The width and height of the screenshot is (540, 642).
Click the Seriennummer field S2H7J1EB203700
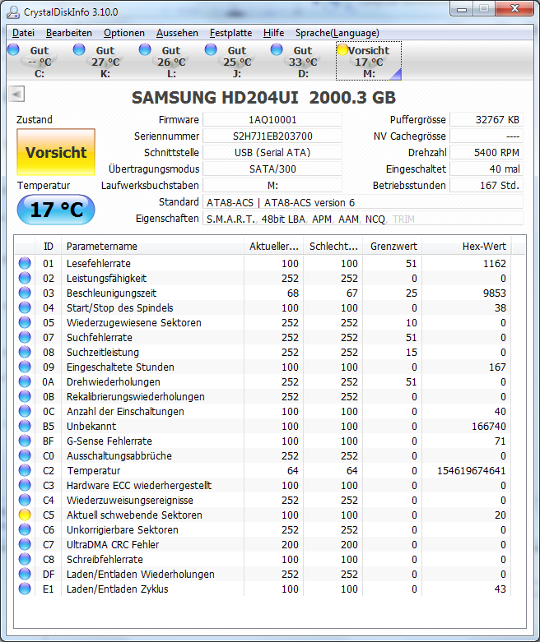pyautogui.click(x=272, y=136)
